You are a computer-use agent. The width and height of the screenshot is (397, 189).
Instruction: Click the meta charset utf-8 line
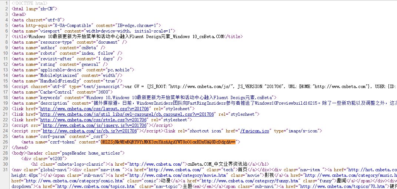(x=38, y=20)
